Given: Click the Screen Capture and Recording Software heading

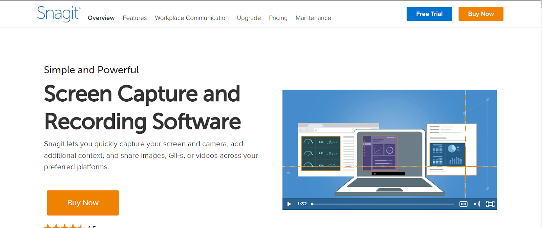Looking at the screenshot, I should [x=142, y=107].
